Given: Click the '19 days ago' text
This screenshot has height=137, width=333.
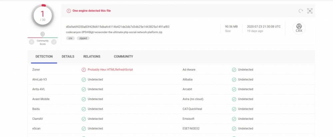Looking at the screenshot, I should click(255, 31).
